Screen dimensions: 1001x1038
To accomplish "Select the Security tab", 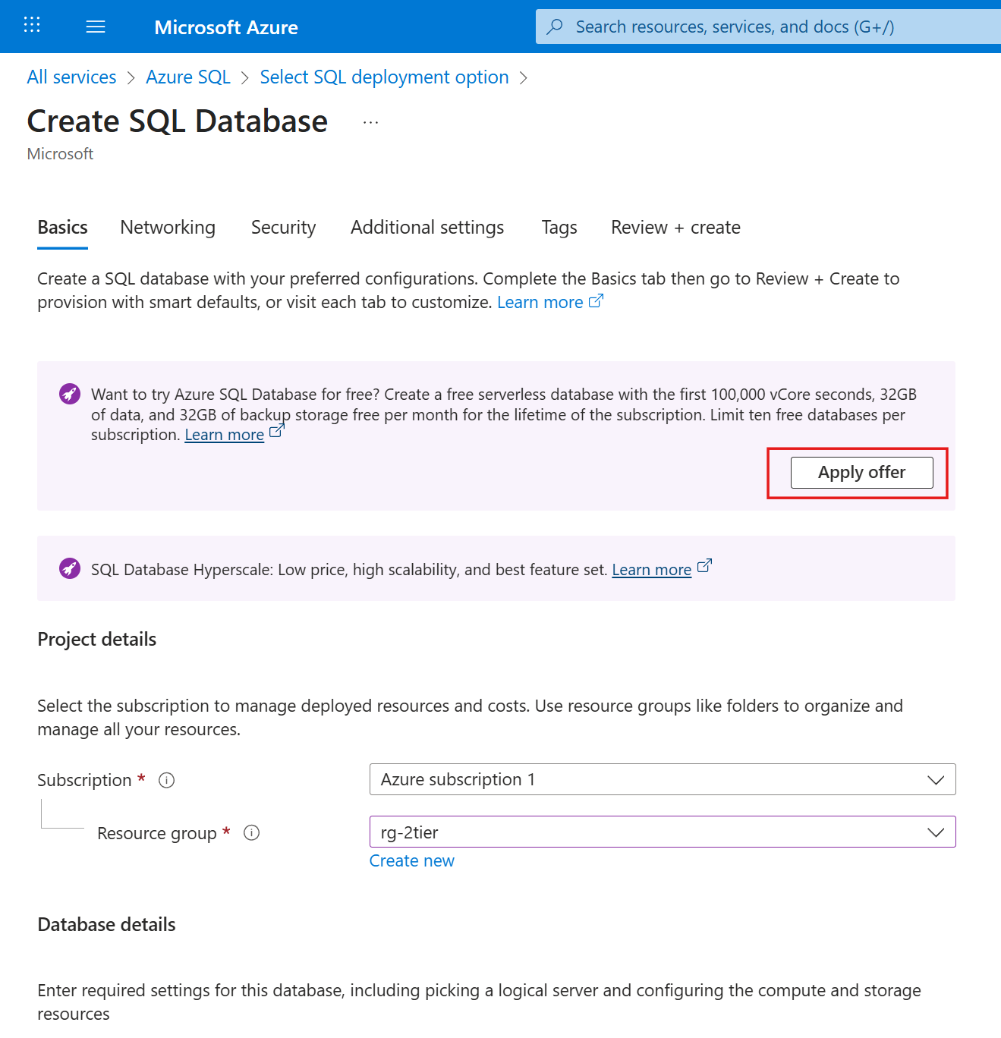I will pos(283,228).
